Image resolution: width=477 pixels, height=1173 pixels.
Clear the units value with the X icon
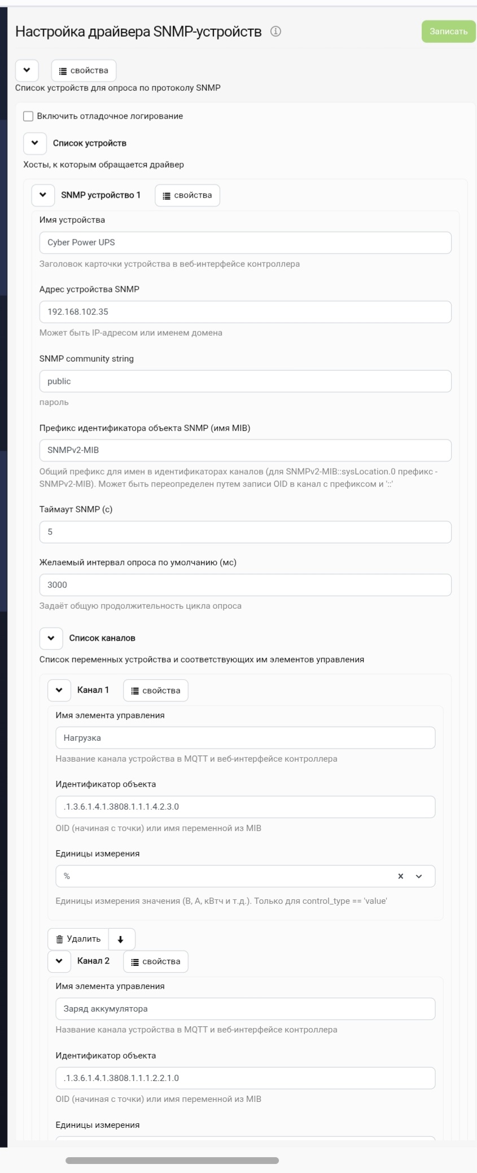(x=401, y=876)
